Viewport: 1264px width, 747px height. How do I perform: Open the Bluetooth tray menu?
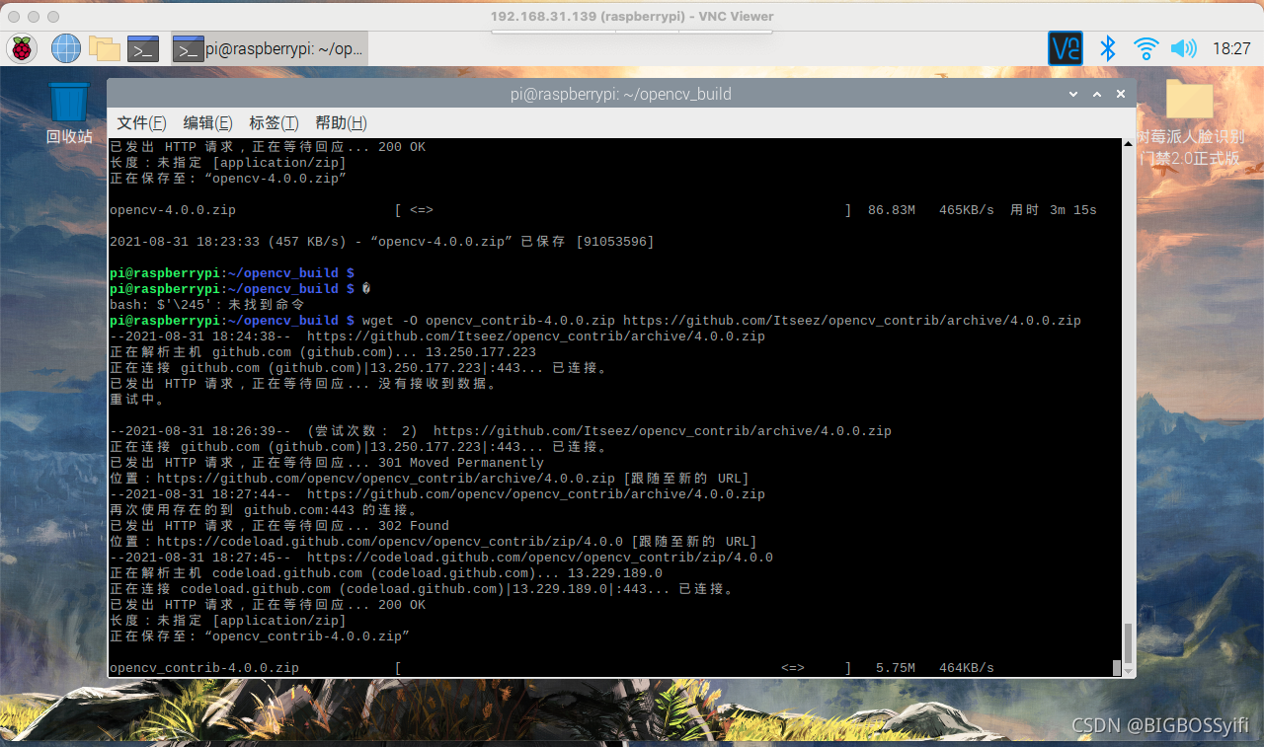(1108, 48)
